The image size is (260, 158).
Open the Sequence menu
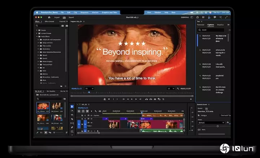point(85,12)
